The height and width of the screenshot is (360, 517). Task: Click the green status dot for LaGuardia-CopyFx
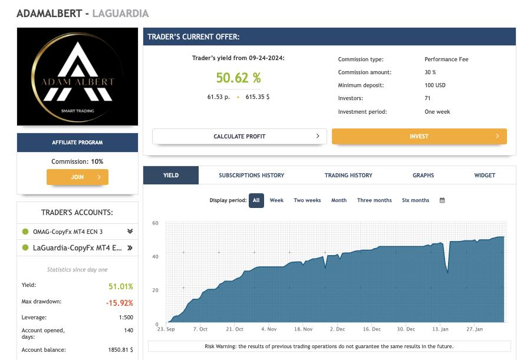(25, 247)
